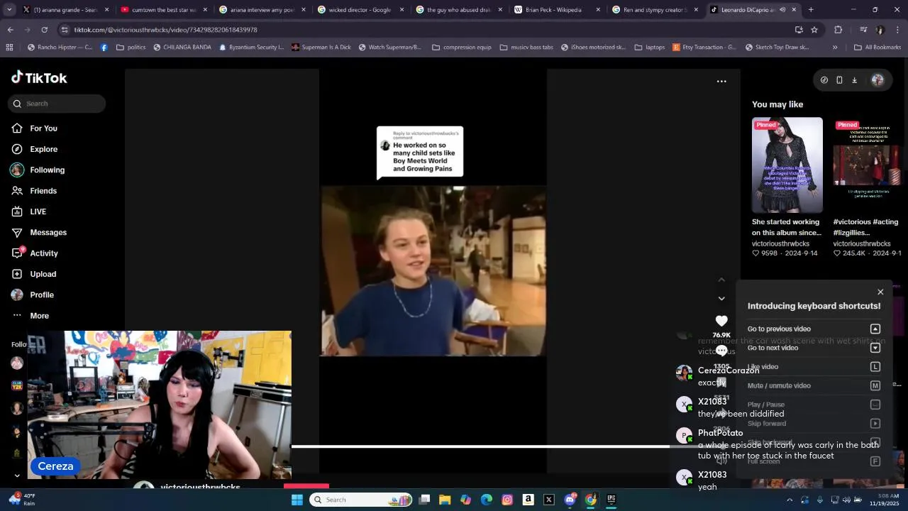Switch to the 'wicked director - Google' tab
The height and width of the screenshot is (511, 908).
pos(360,10)
